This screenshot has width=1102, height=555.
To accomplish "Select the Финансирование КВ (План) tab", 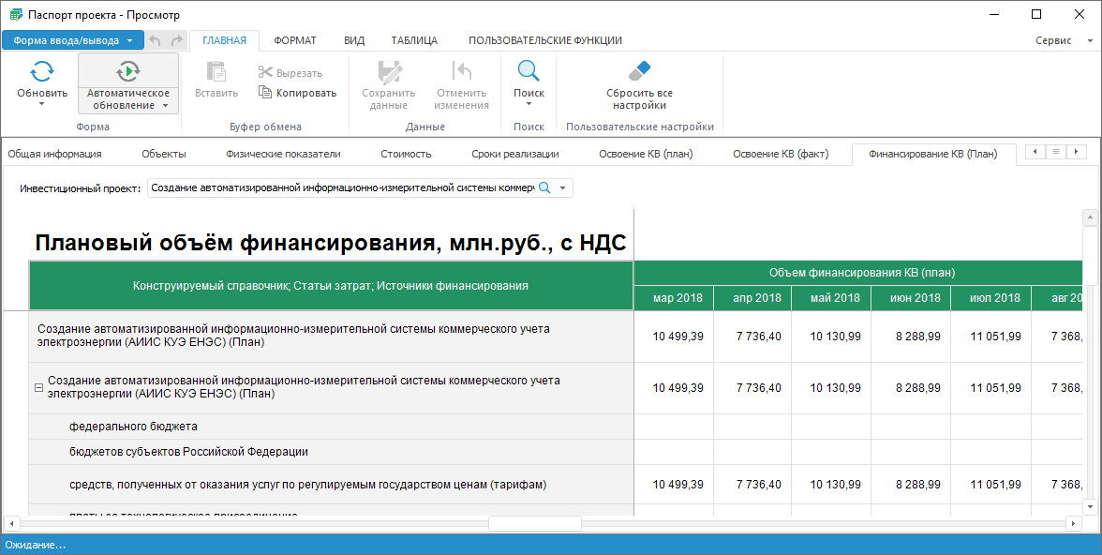I will coord(932,154).
